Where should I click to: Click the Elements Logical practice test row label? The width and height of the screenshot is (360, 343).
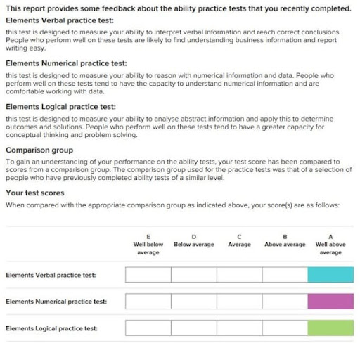[51, 328]
